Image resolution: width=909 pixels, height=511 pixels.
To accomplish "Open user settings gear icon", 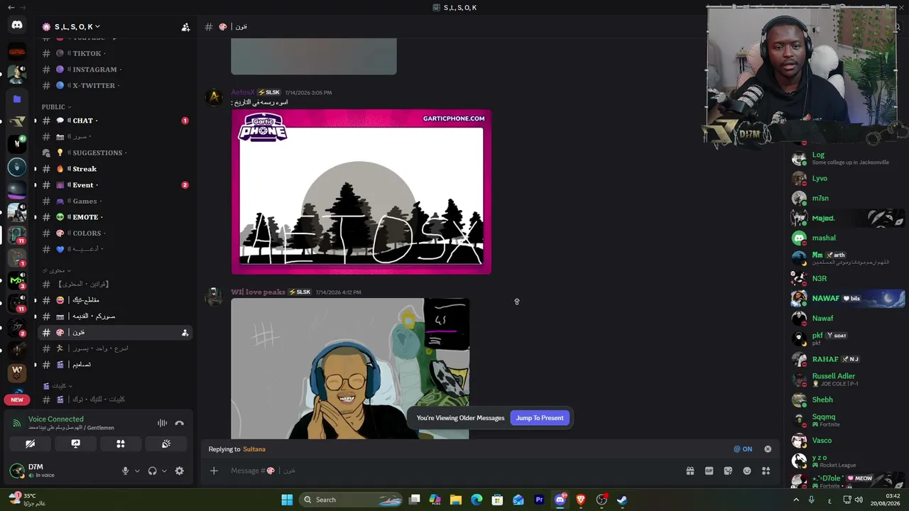I will pos(179,471).
